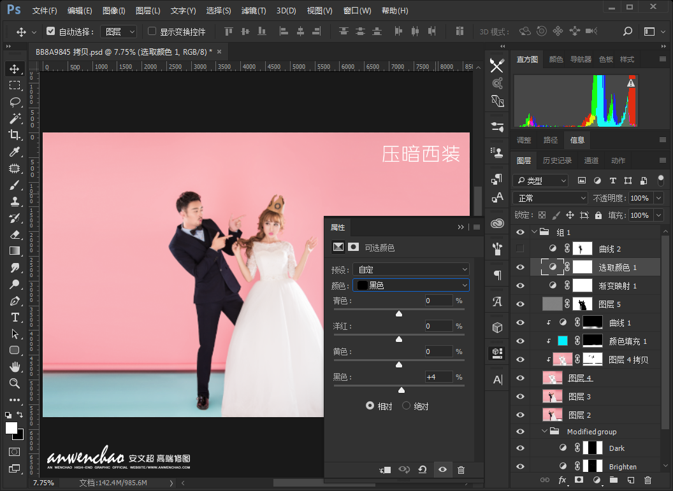
Task: Hide the 渐变映射 1 layer
Action: 520,285
